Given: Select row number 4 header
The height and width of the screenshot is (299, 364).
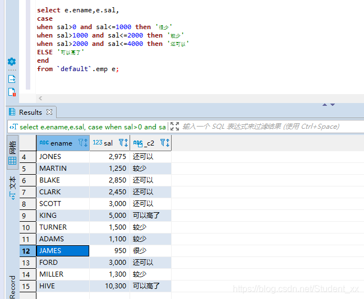Looking at the screenshot, I should 28,157.
